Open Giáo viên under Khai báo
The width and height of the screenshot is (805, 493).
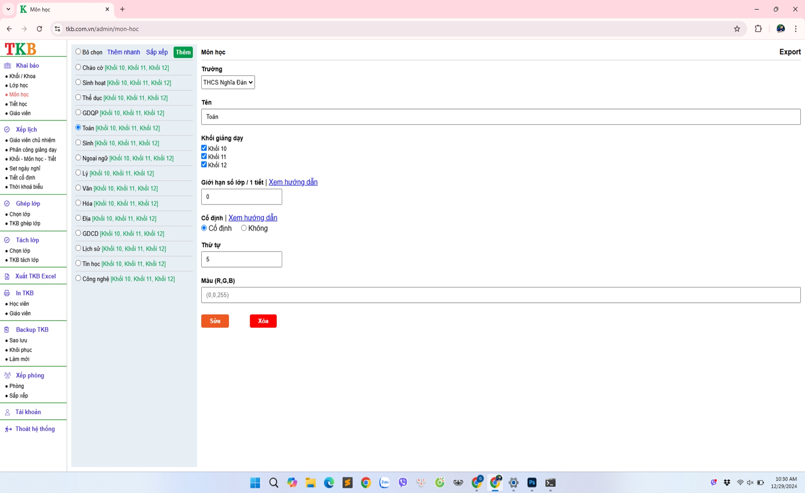[x=20, y=113]
